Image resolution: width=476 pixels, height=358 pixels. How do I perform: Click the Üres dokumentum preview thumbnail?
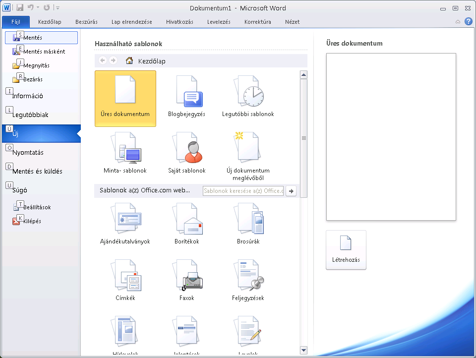[391, 137]
